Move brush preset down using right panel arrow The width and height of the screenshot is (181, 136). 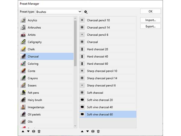(87, 131)
